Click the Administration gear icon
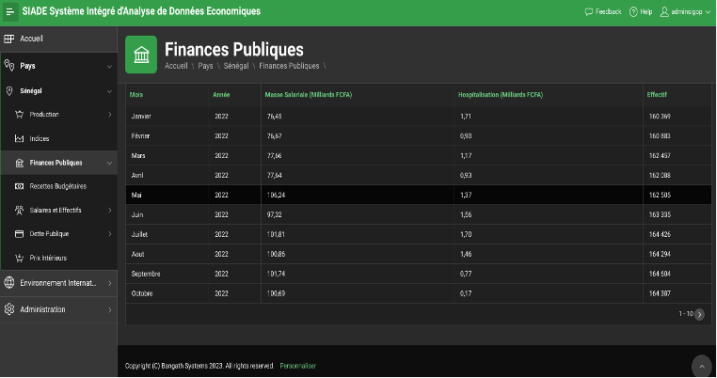This screenshot has width=717, height=378. pos(9,309)
